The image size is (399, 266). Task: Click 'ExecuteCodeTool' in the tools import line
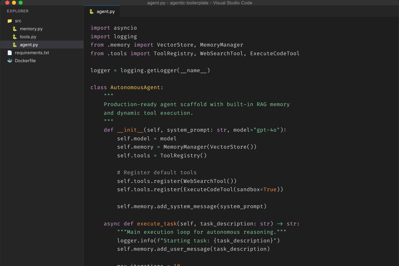click(x=275, y=53)
